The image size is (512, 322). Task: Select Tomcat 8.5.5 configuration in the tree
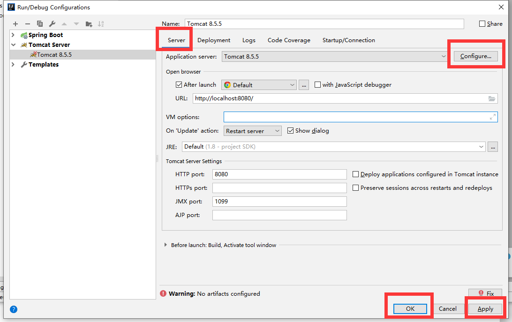(x=83, y=54)
